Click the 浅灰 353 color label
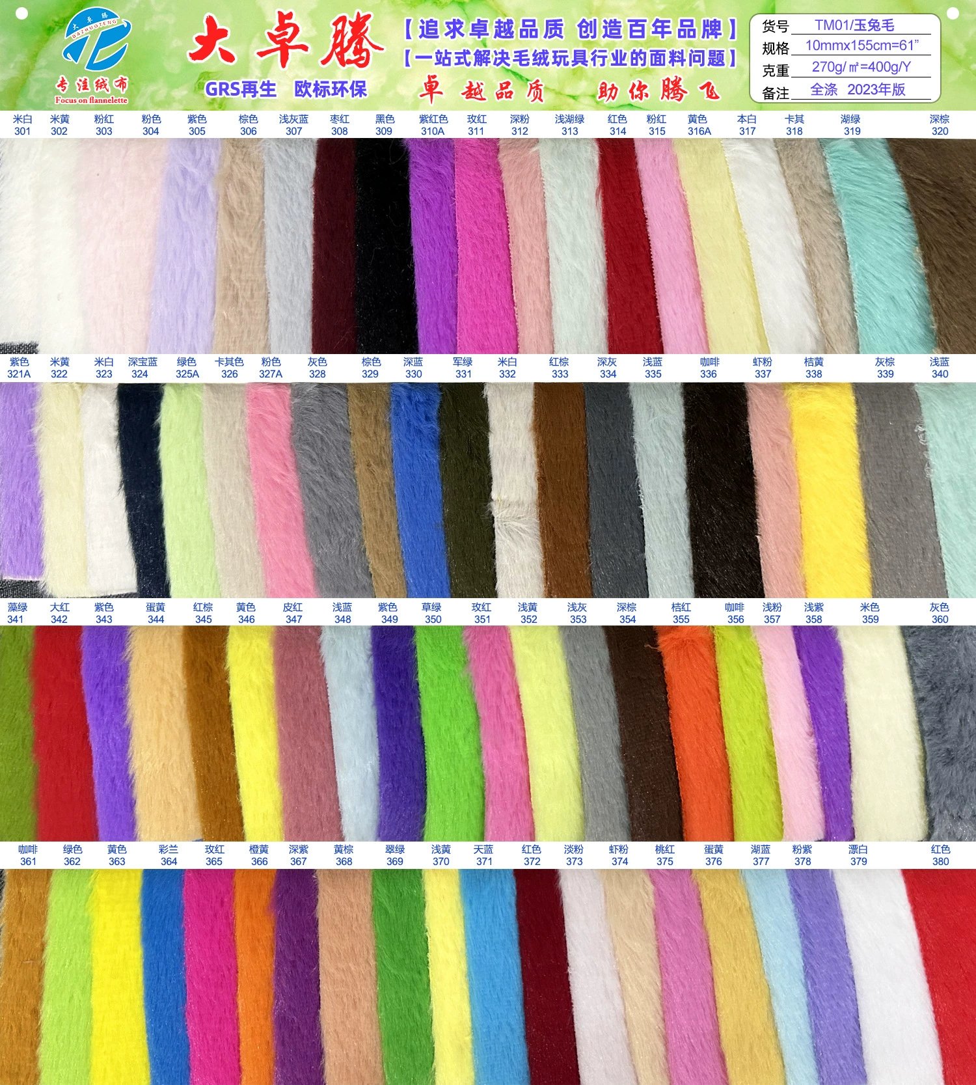 578,613
